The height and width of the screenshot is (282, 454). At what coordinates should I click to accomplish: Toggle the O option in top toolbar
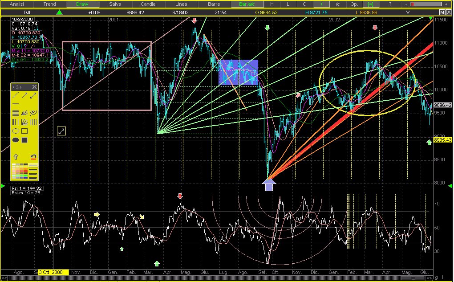(x=305, y=4)
